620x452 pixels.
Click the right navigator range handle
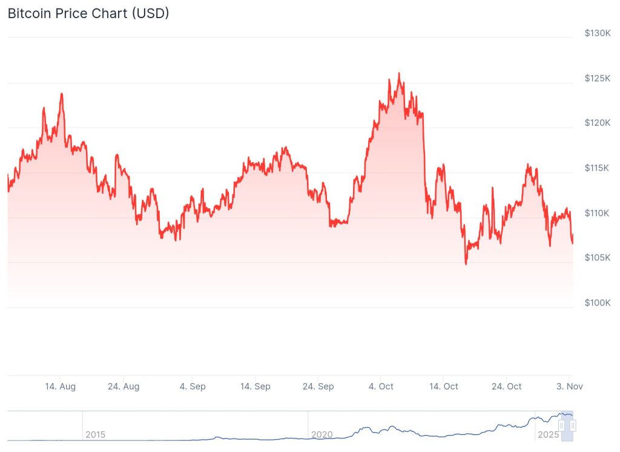click(x=573, y=426)
